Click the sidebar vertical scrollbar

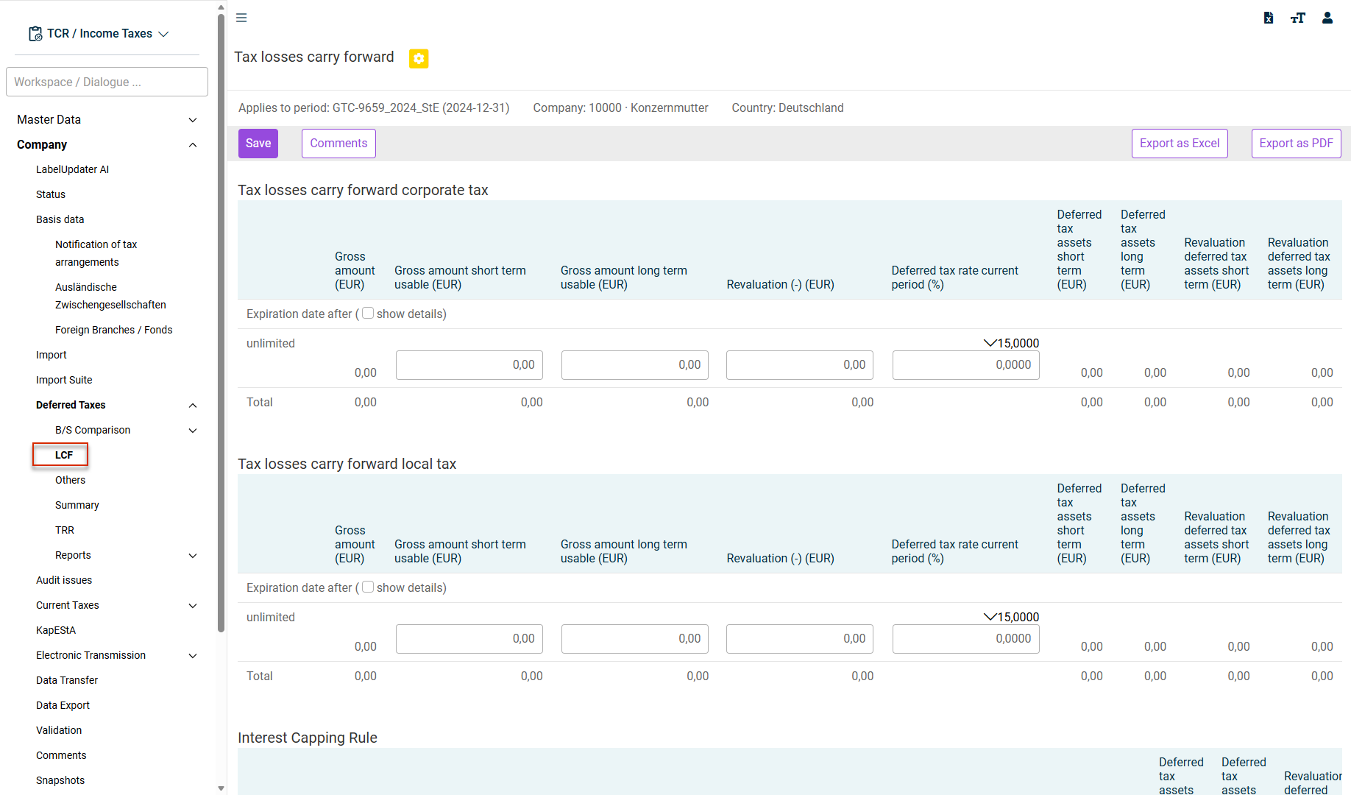coord(221,324)
